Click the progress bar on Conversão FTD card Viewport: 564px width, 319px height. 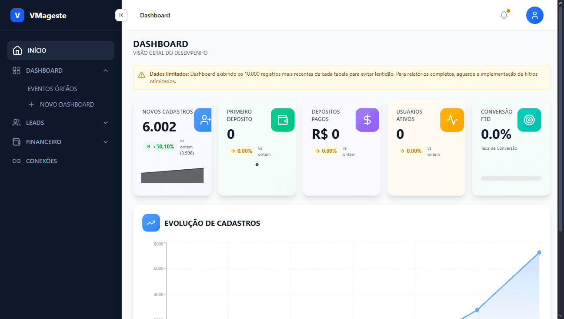[511, 178]
